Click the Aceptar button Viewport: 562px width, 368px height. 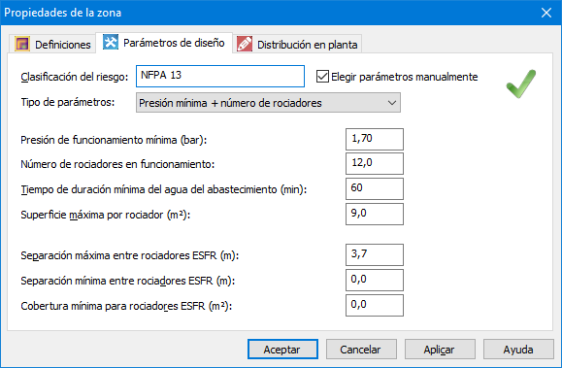tap(282, 350)
